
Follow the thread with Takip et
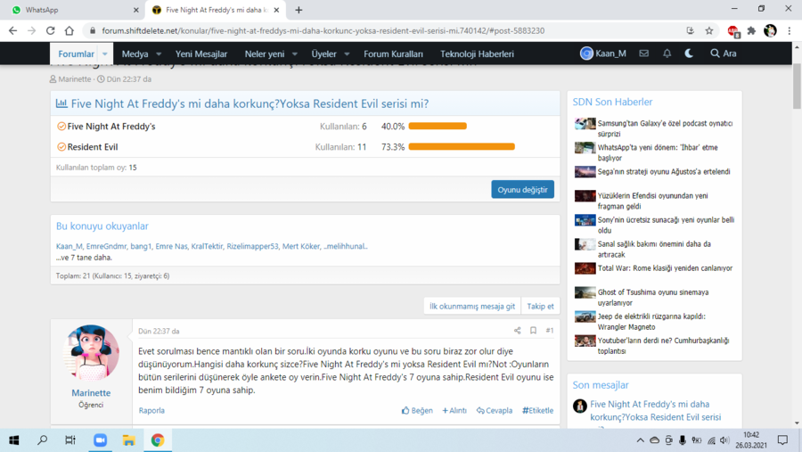pyautogui.click(x=540, y=306)
